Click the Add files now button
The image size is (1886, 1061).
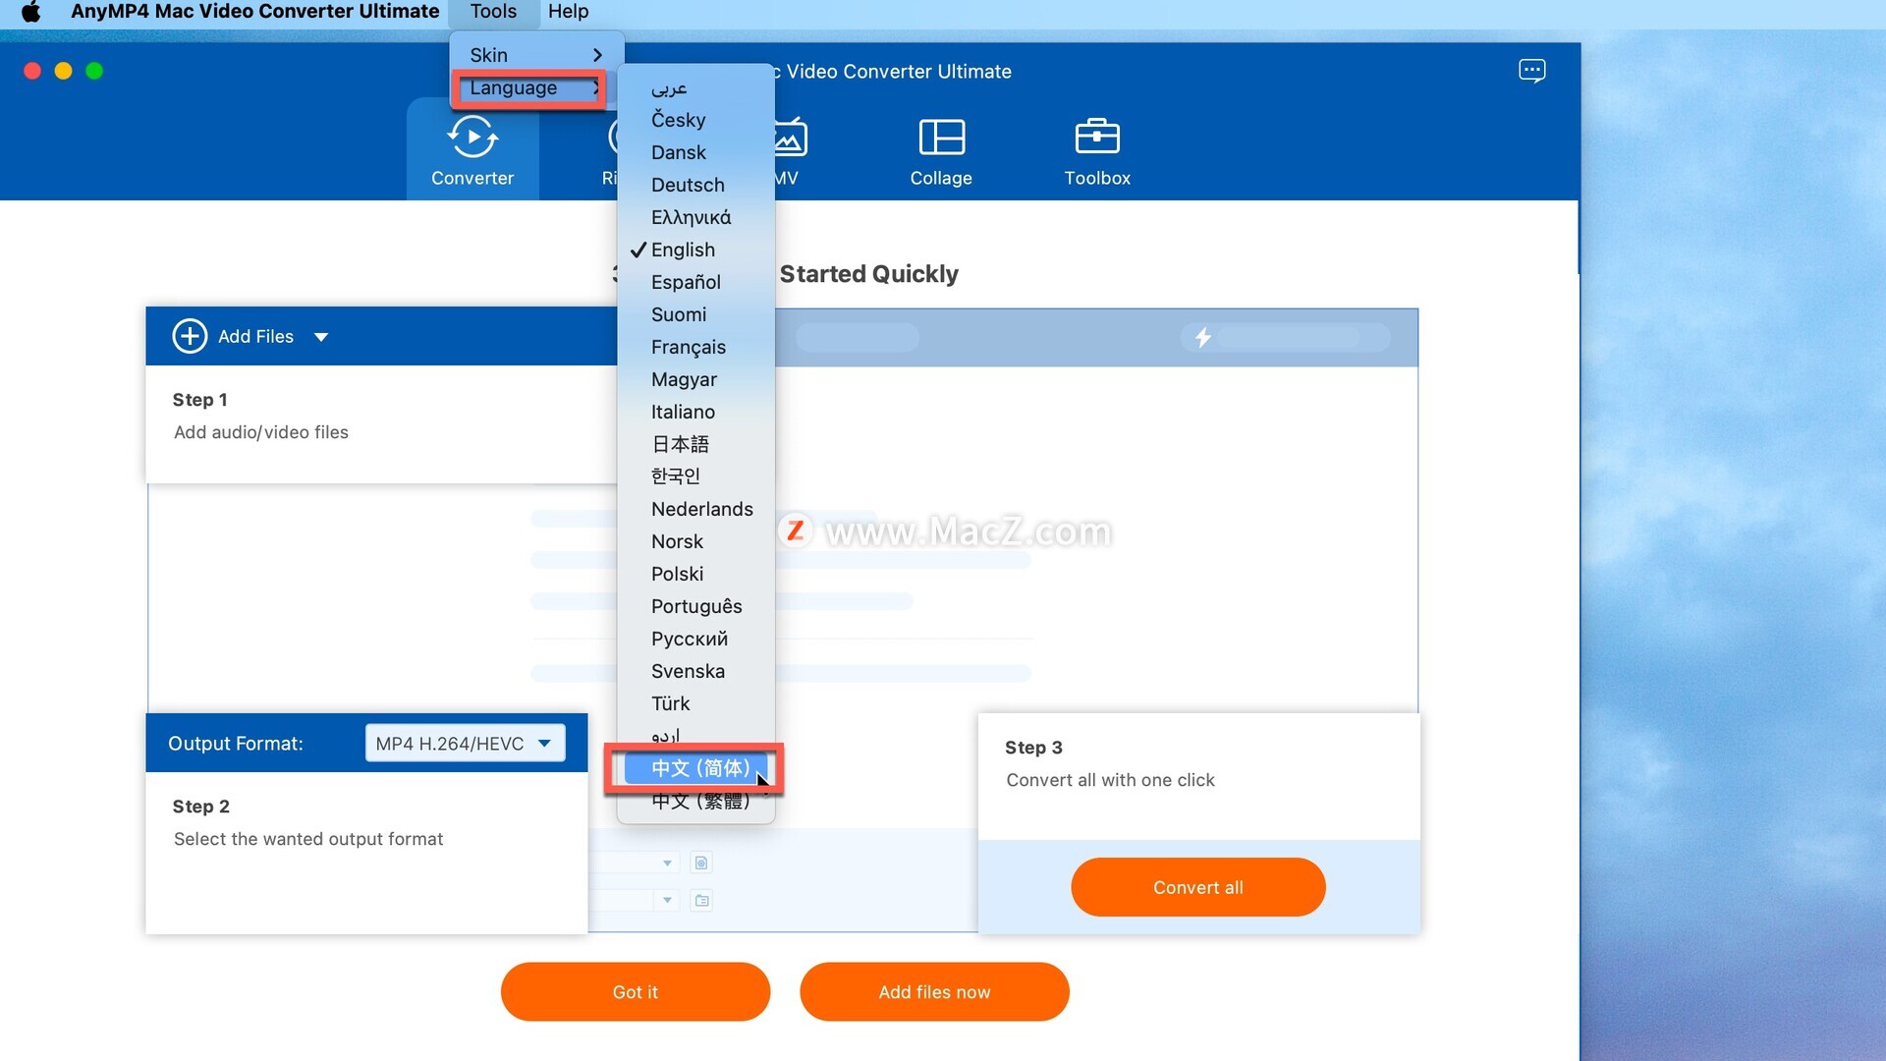tap(934, 992)
